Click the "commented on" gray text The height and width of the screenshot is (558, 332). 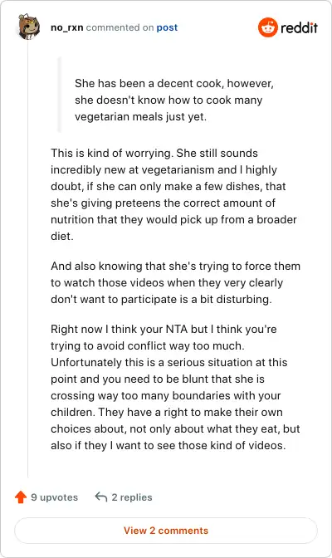tap(120, 27)
